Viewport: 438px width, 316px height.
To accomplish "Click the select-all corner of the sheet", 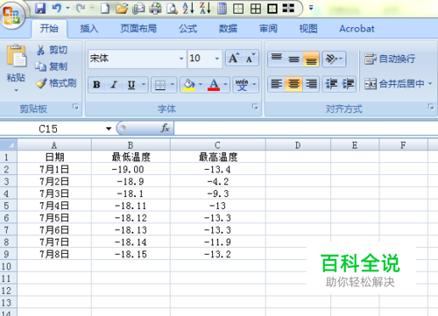I will click(9, 144).
